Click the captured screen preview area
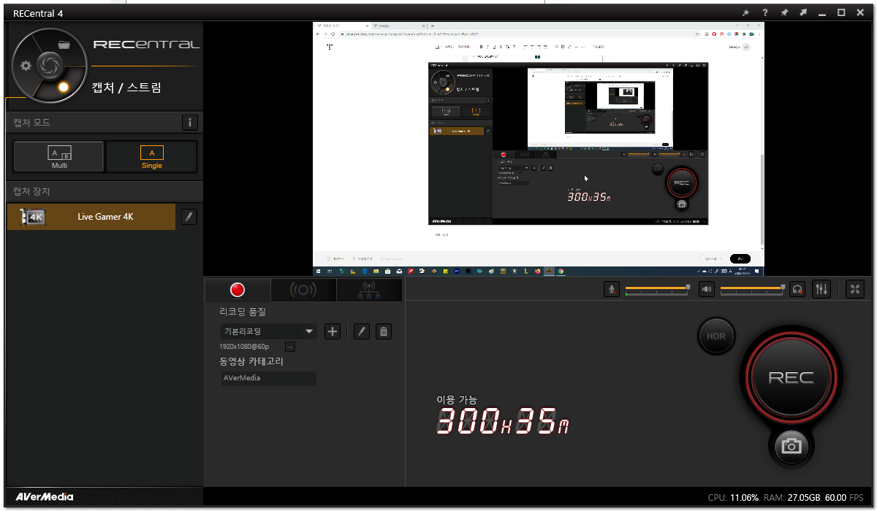 click(539, 149)
